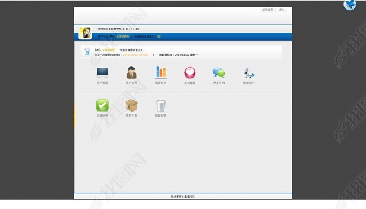
Task: Click the 'ID：11111' text
Action: point(132,29)
